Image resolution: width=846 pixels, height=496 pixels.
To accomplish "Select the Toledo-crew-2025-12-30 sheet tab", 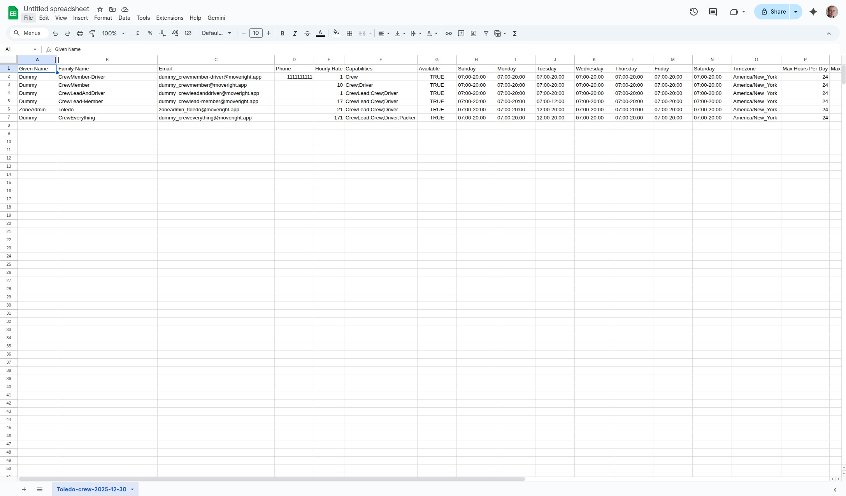I will pos(91,489).
